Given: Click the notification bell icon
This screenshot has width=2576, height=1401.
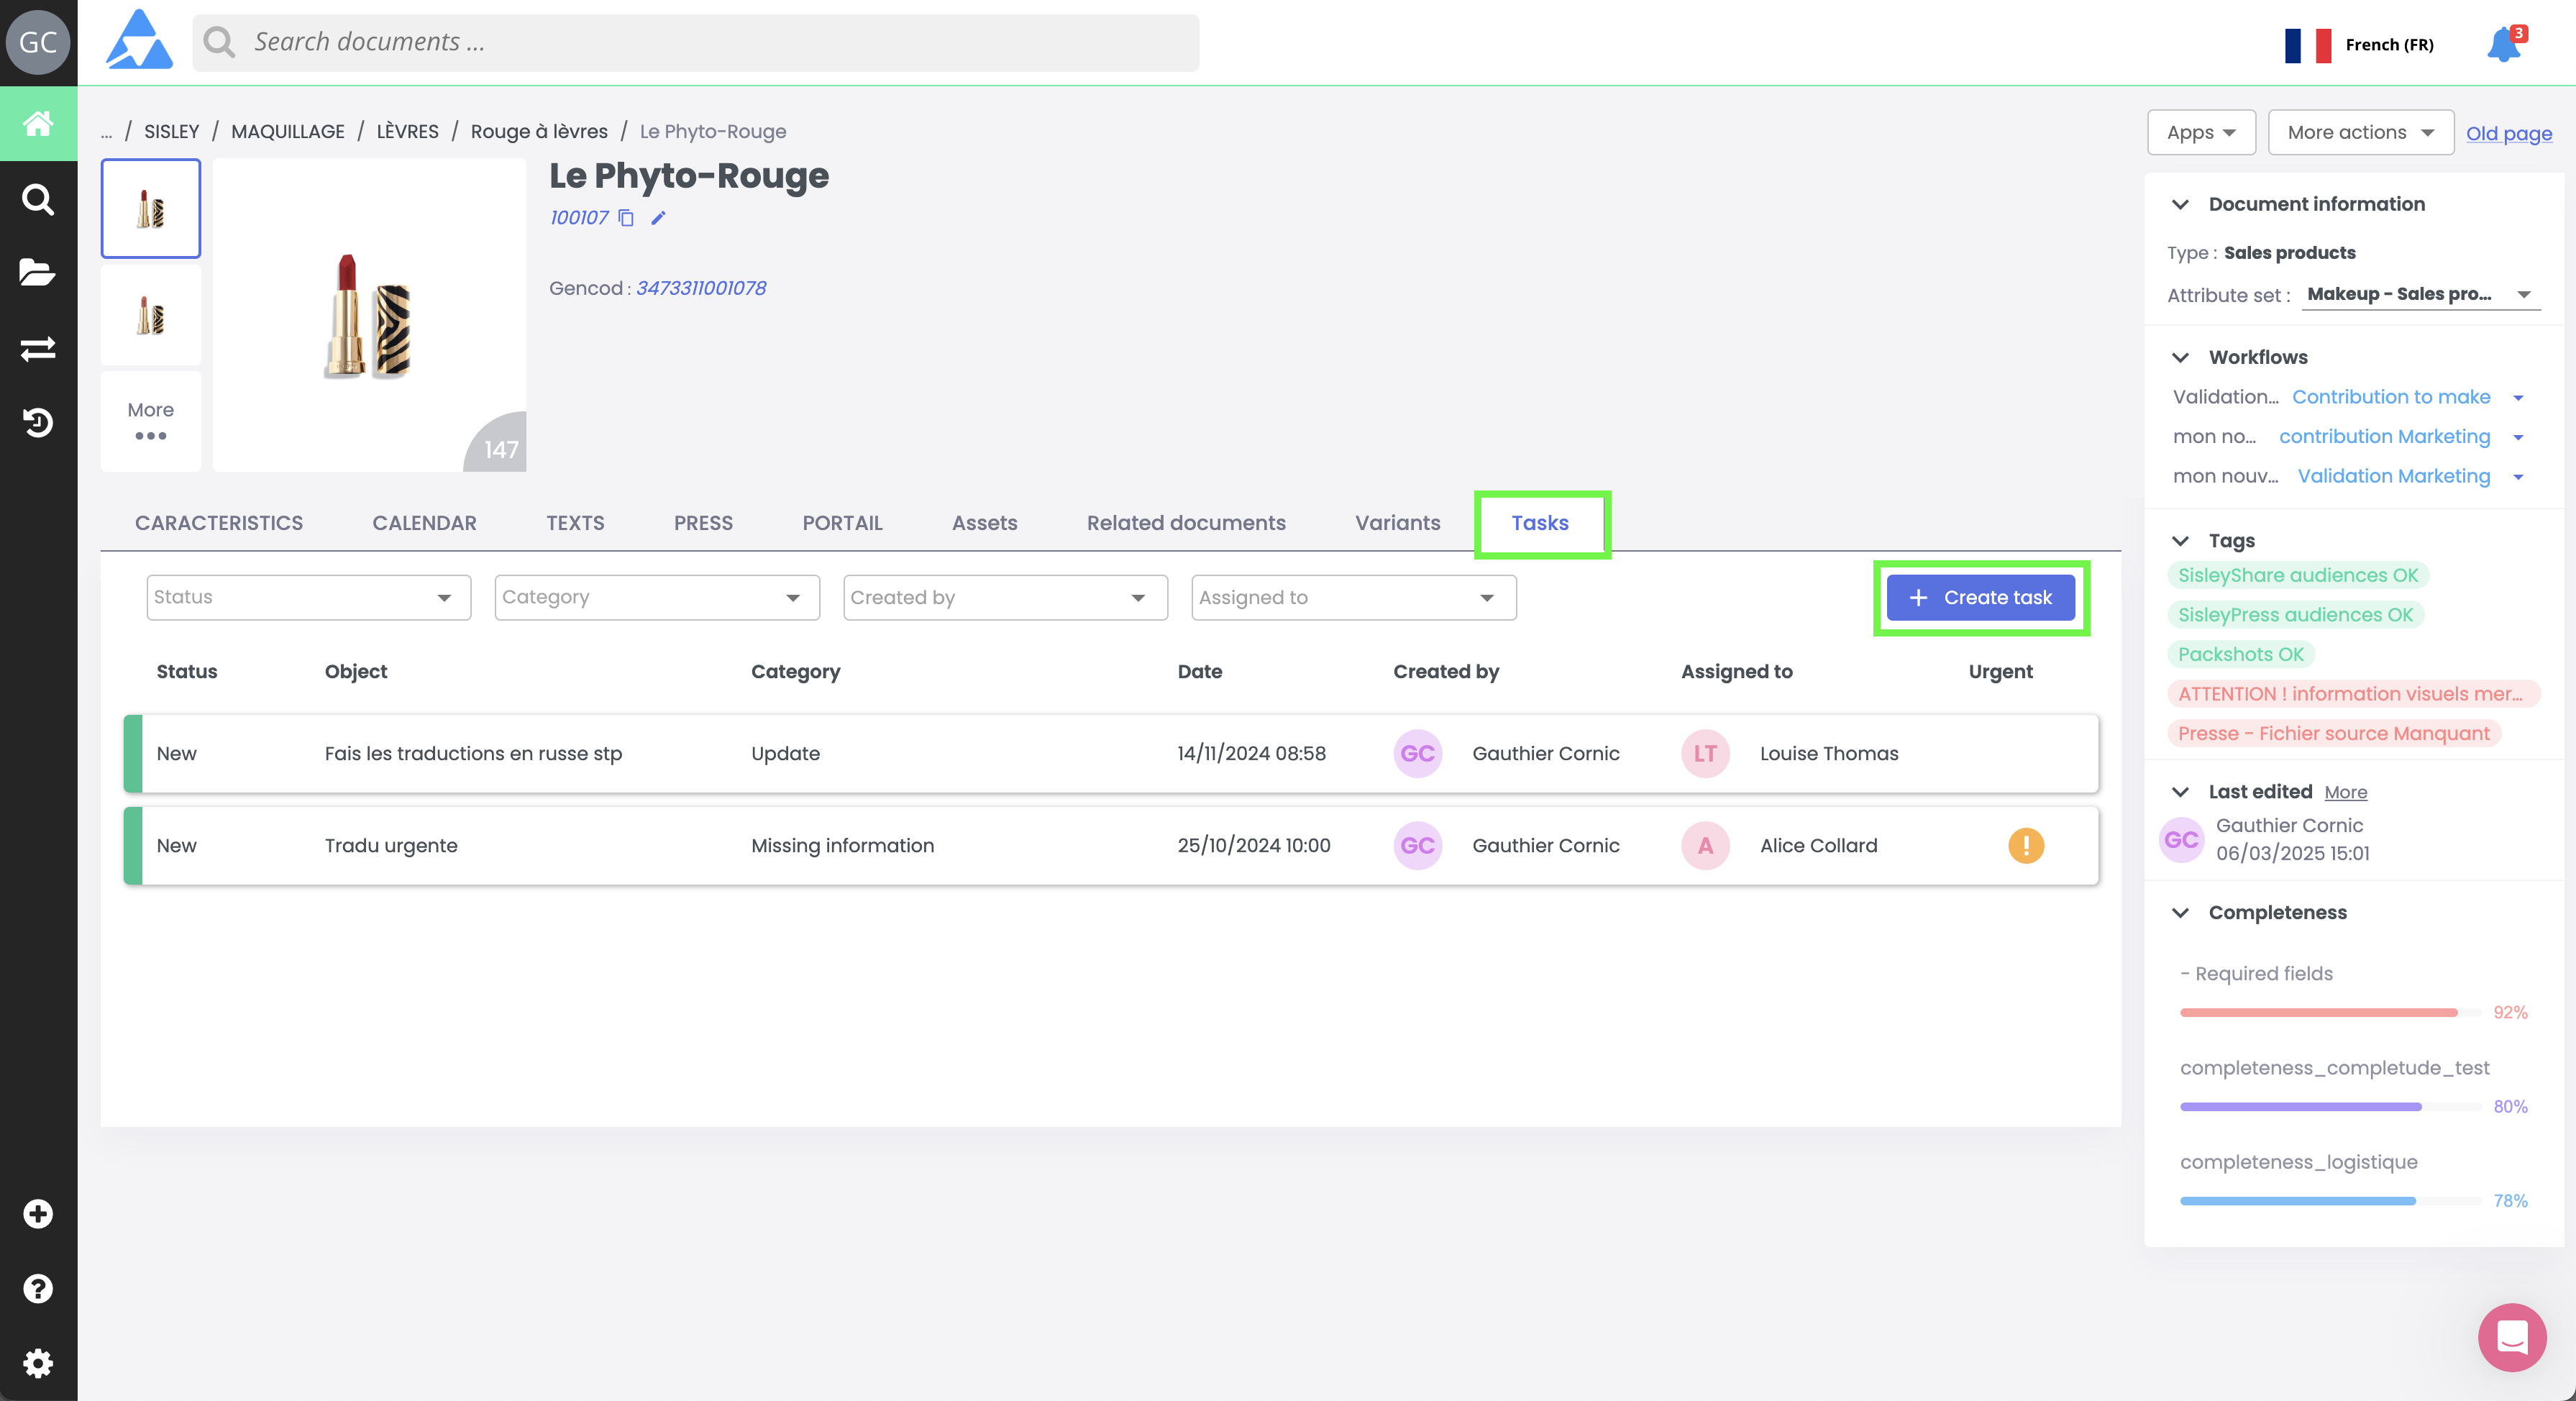Looking at the screenshot, I should tap(2504, 45).
